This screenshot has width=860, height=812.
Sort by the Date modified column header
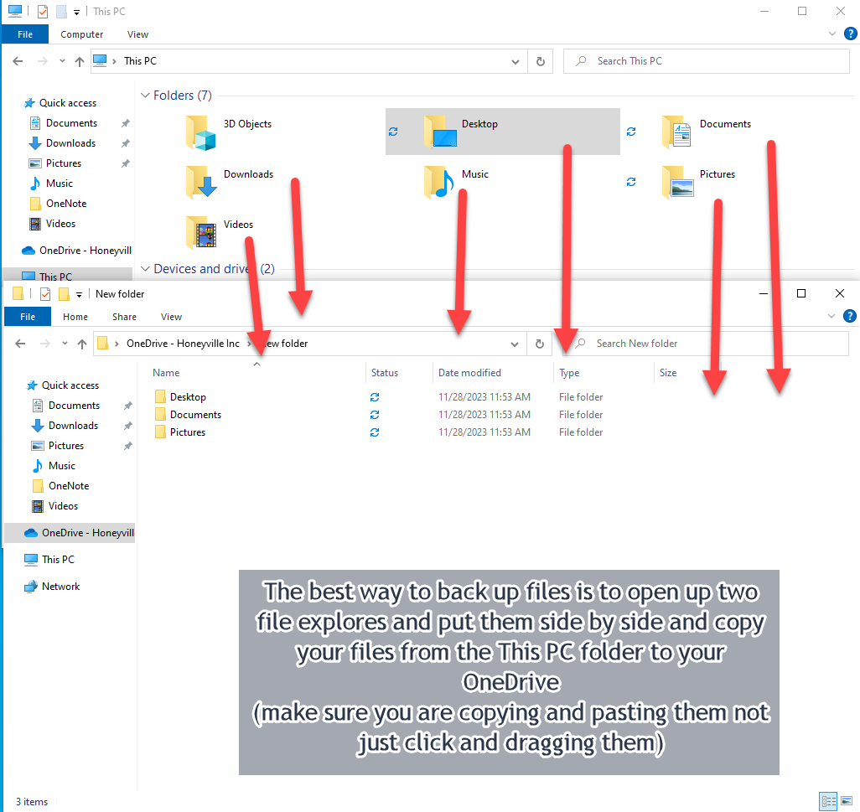coord(493,373)
